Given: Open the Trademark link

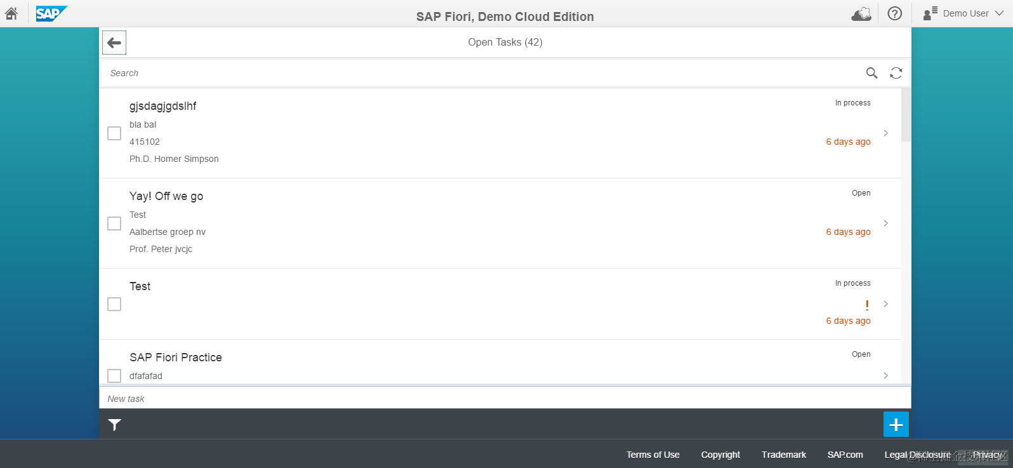Looking at the screenshot, I should click(784, 455).
